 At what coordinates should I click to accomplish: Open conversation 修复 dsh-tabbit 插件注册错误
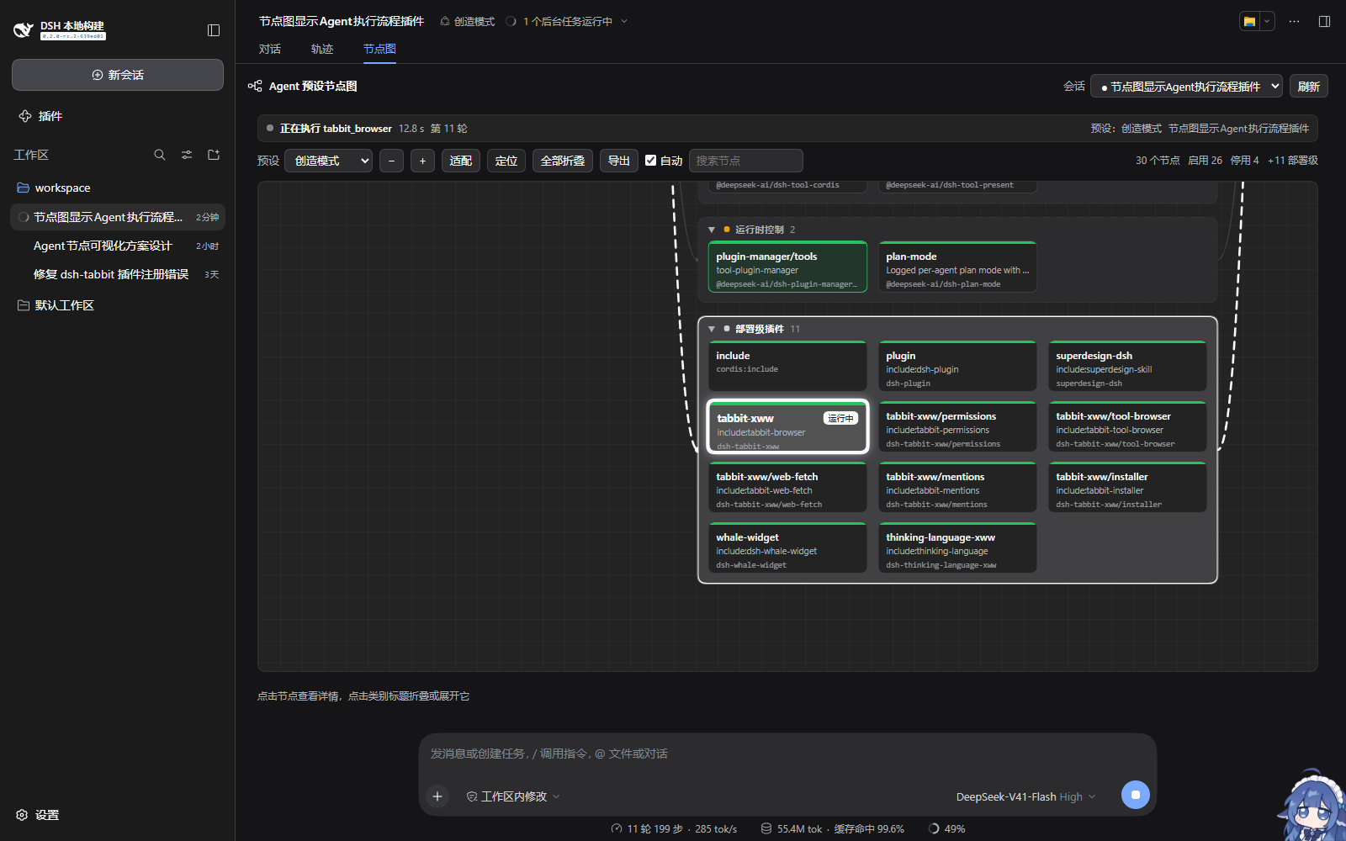click(x=118, y=274)
